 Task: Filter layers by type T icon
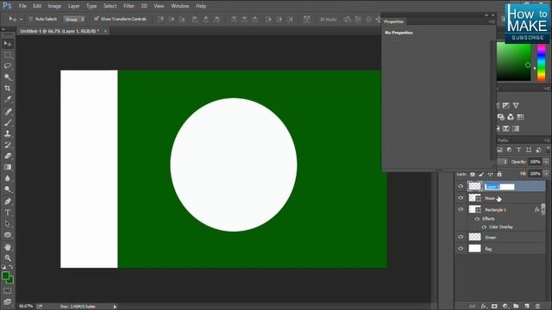pyautogui.click(x=518, y=150)
